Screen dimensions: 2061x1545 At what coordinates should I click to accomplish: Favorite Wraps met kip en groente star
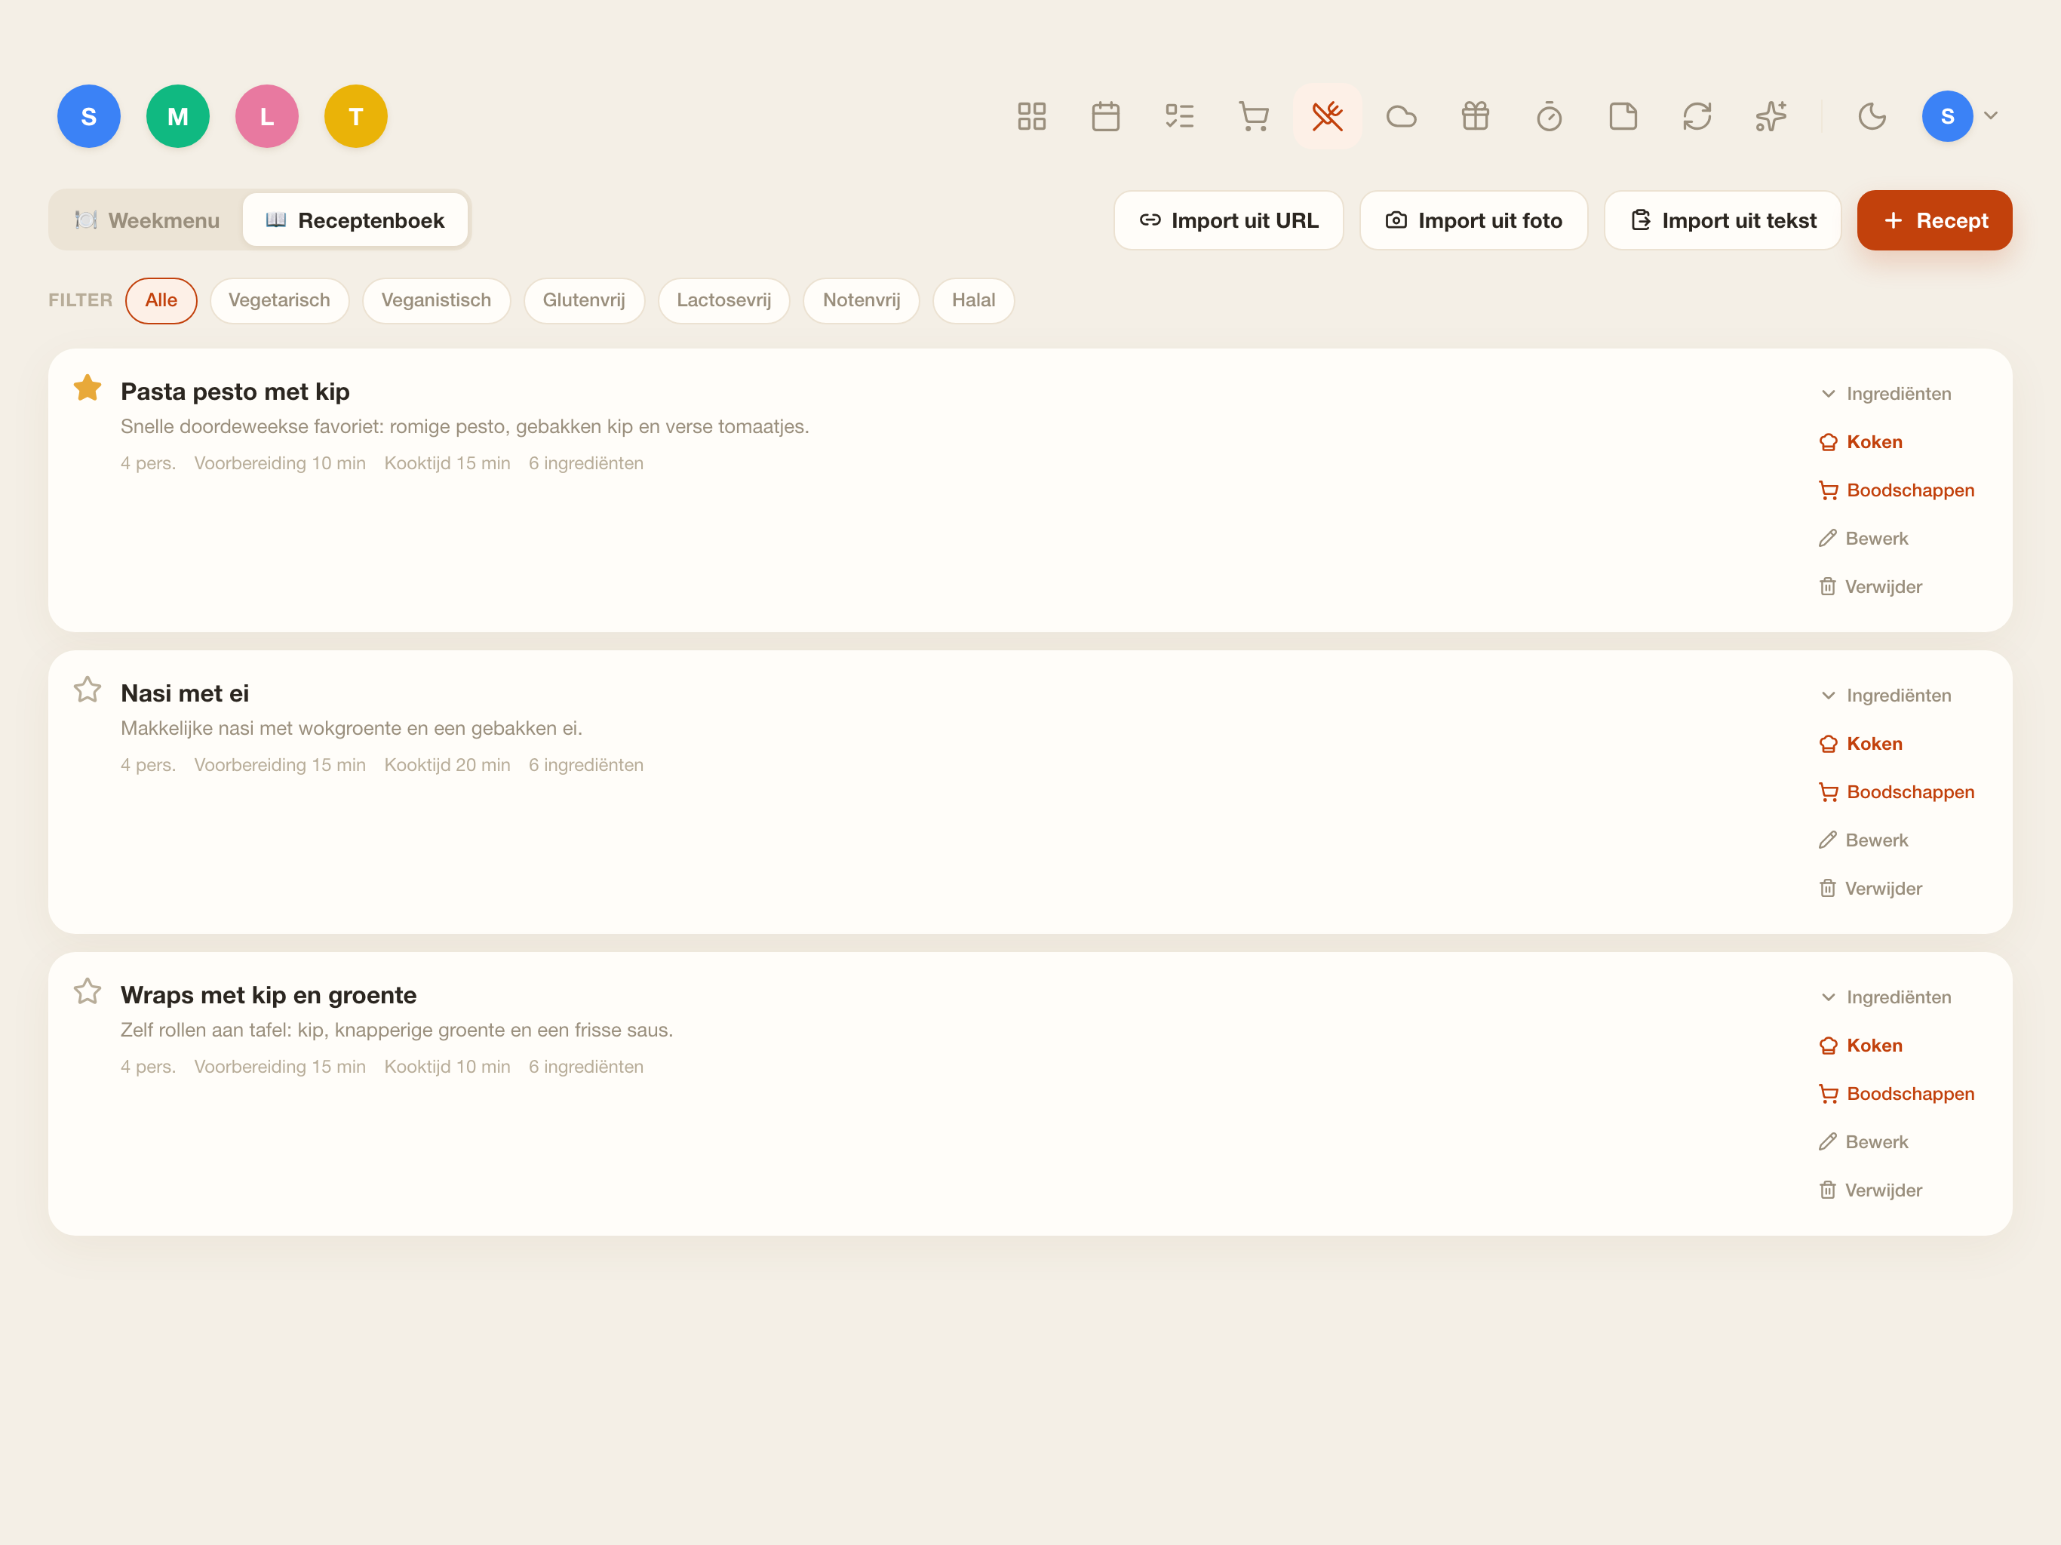pyautogui.click(x=88, y=991)
